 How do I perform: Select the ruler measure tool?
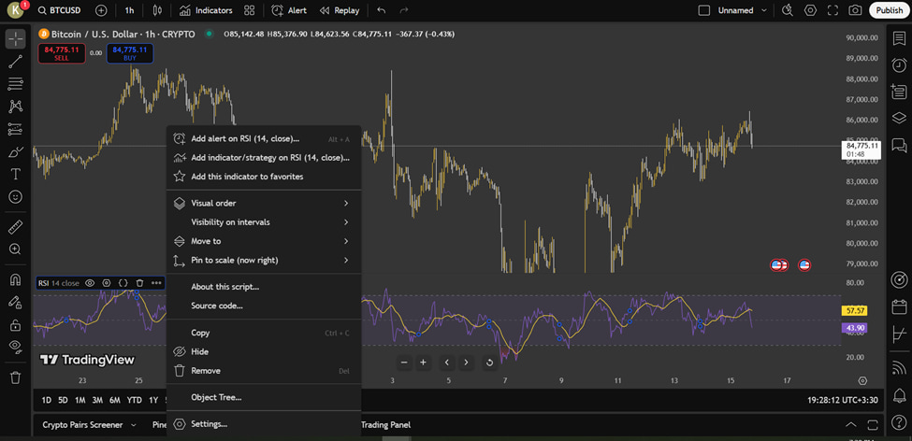(x=16, y=227)
